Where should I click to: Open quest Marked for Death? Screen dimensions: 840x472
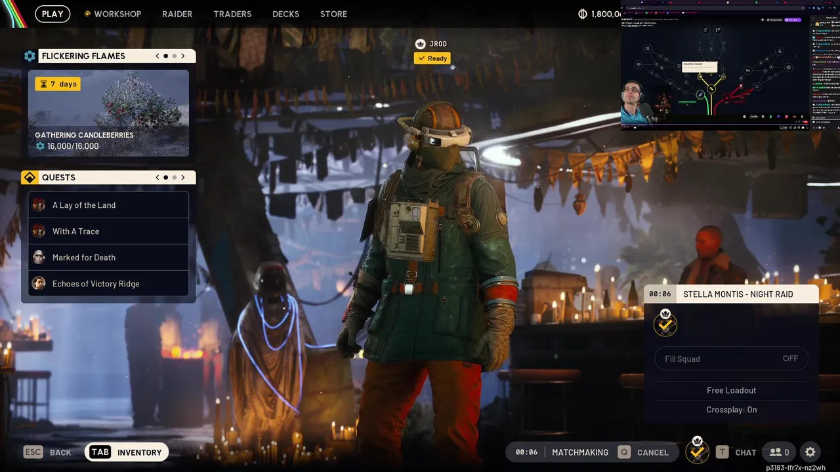pyautogui.click(x=108, y=258)
